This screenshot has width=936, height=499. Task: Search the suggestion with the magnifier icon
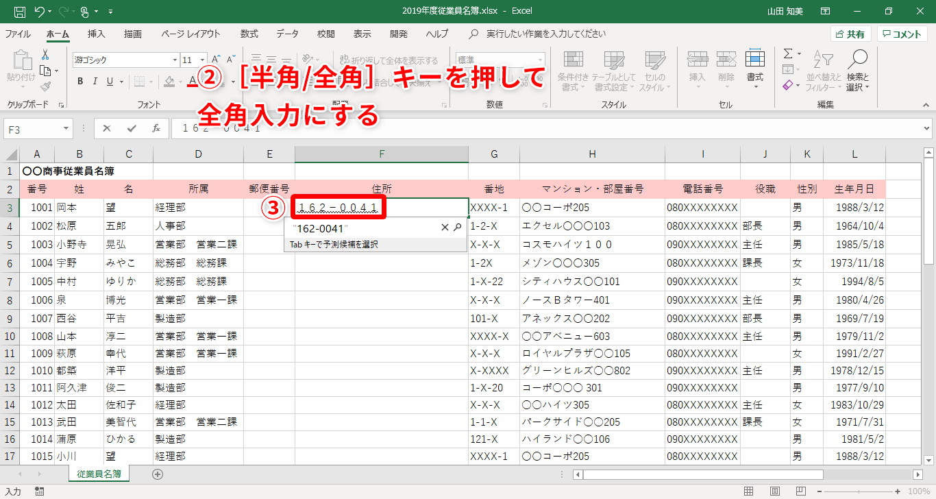(x=458, y=228)
